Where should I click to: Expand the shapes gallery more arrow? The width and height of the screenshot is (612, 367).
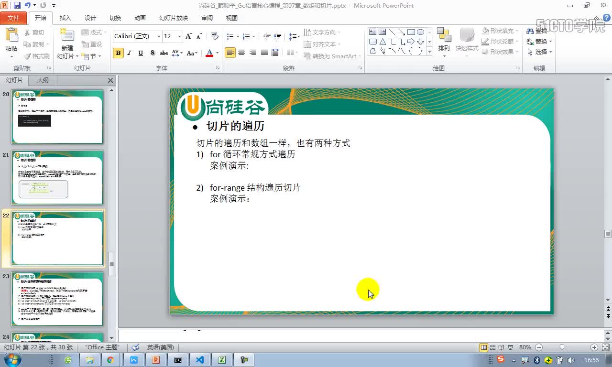[x=429, y=51]
